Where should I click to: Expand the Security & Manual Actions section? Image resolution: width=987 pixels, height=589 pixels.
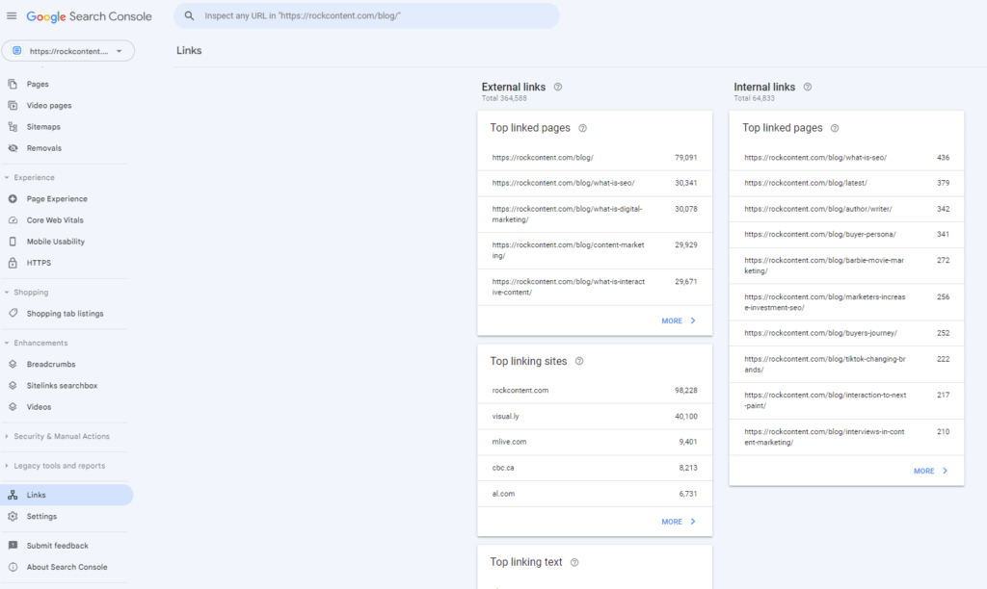(x=64, y=435)
